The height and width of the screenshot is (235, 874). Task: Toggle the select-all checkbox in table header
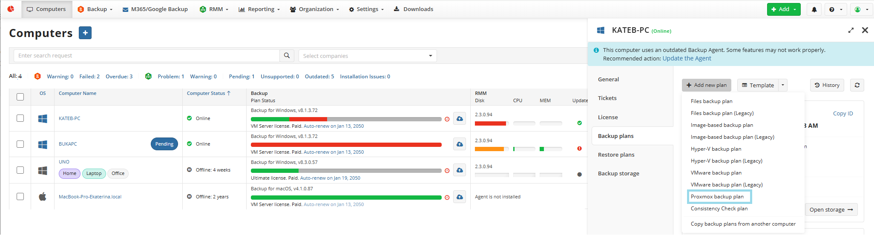tap(20, 97)
